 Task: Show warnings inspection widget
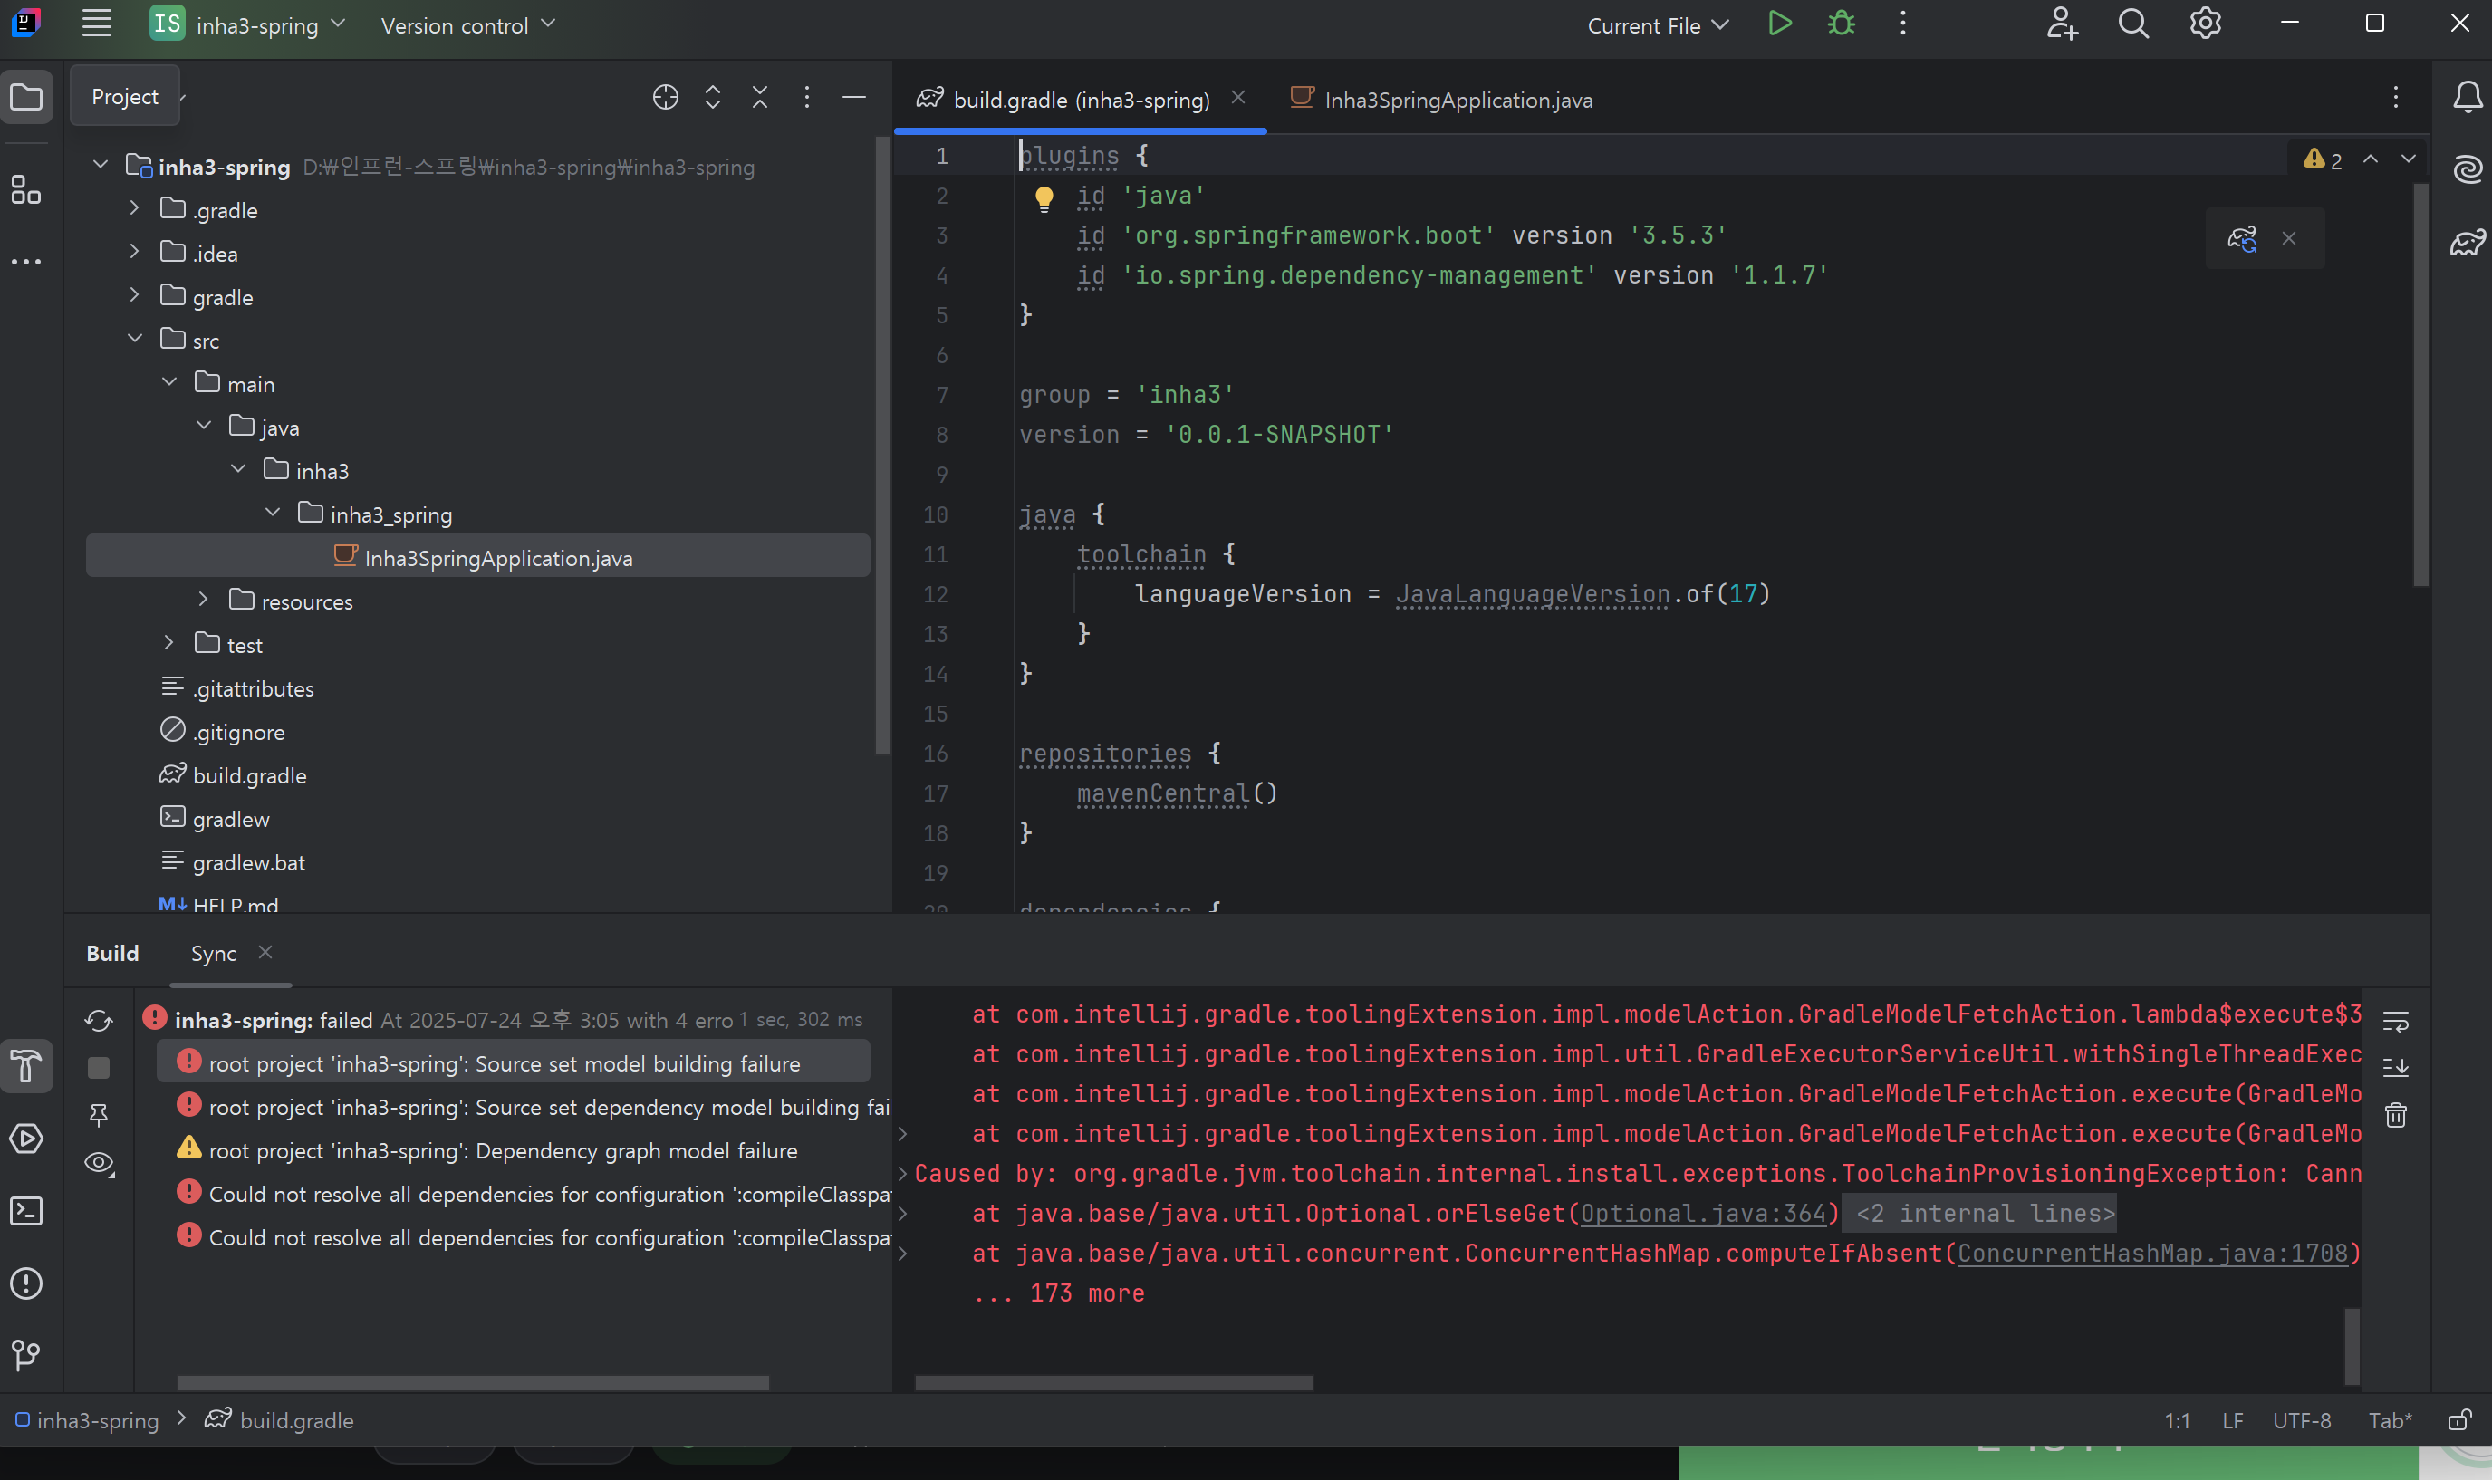[x=2324, y=159]
